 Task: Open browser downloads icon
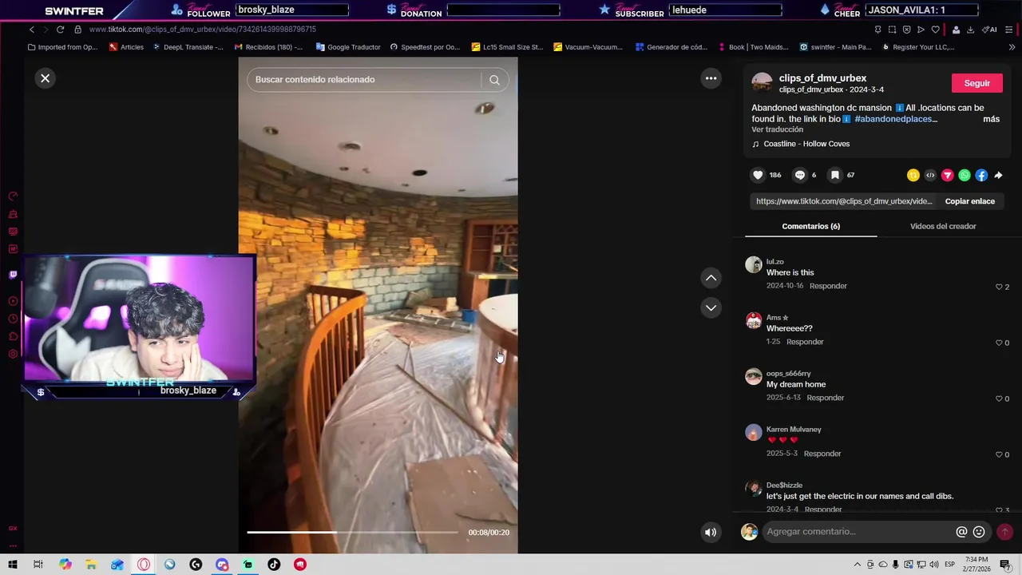[x=970, y=30]
